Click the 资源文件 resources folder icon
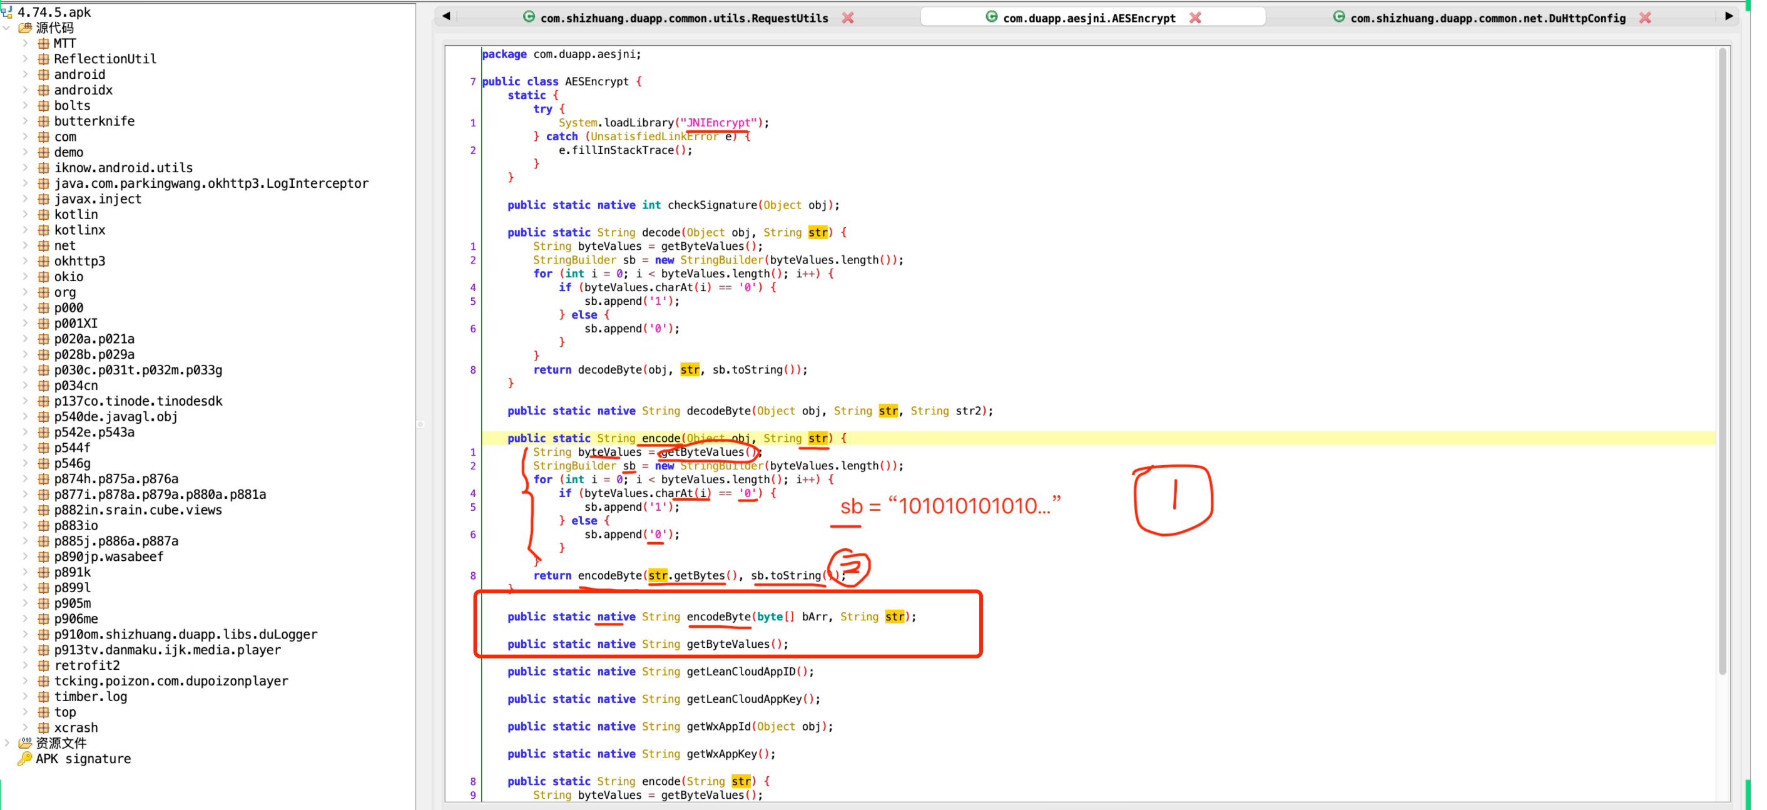The width and height of the screenshot is (1767, 810). [x=24, y=743]
